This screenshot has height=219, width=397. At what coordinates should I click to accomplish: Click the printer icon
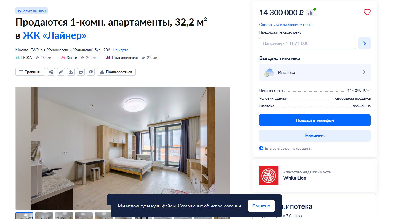[x=81, y=72]
